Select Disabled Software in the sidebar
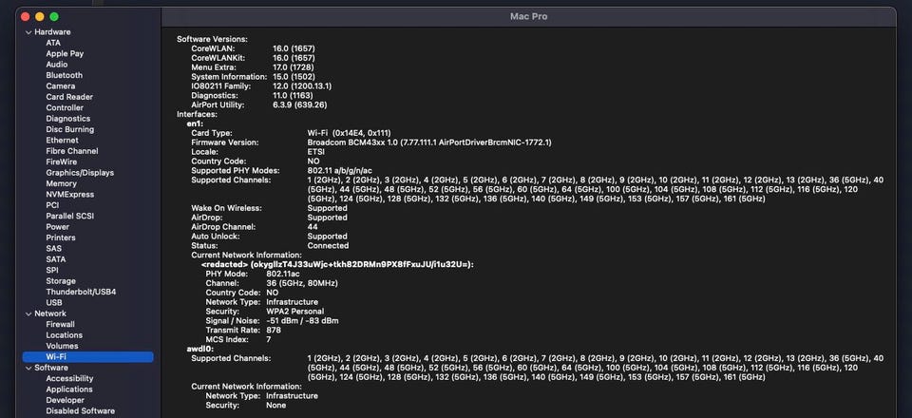This screenshot has height=418, width=912. 80,411
